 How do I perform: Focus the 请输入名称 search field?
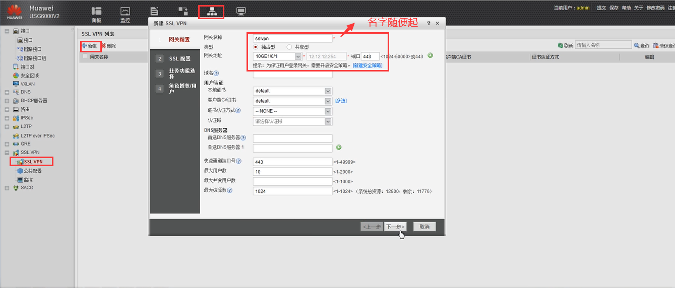point(603,45)
